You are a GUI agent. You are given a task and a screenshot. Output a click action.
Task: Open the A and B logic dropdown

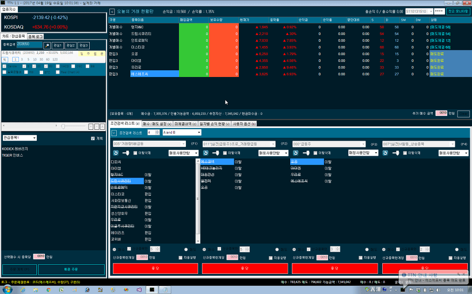181,133
